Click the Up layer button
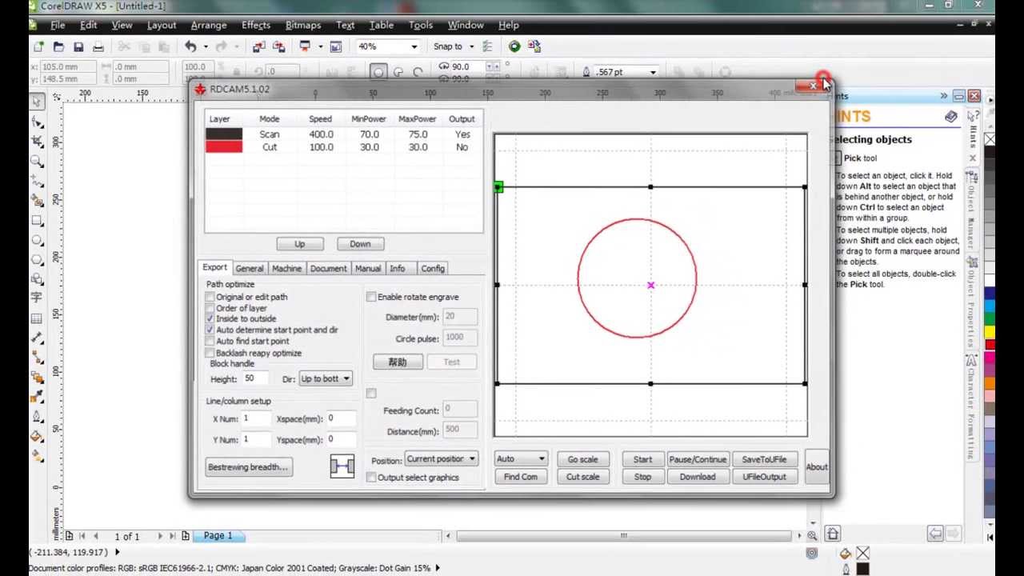The height and width of the screenshot is (576, 1024). (299, 244)
